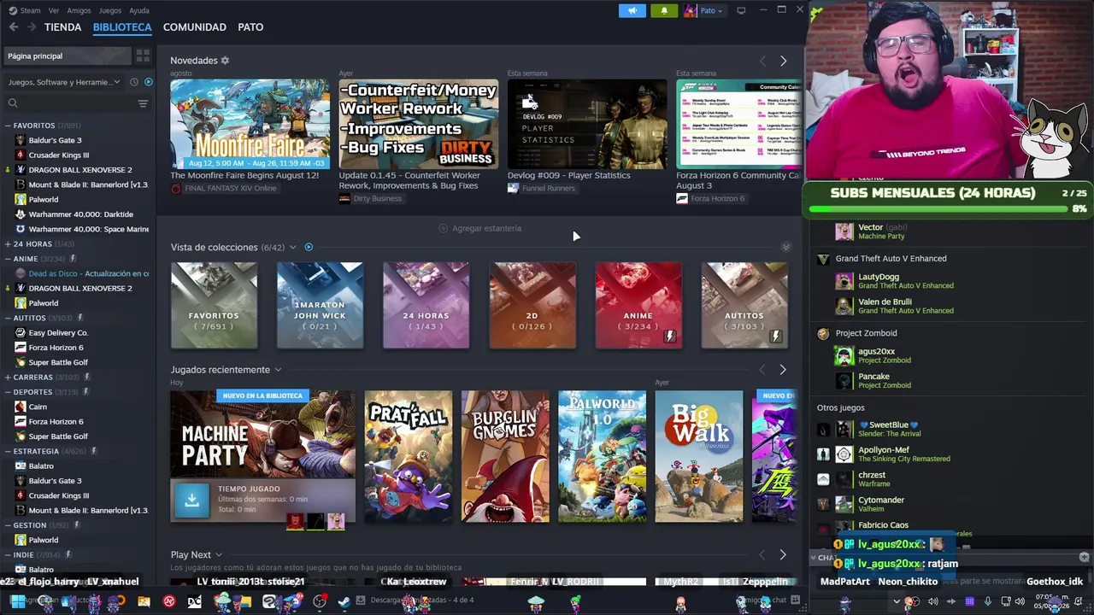
Task: Click Página principal button
Action: (x=68, y=56)
